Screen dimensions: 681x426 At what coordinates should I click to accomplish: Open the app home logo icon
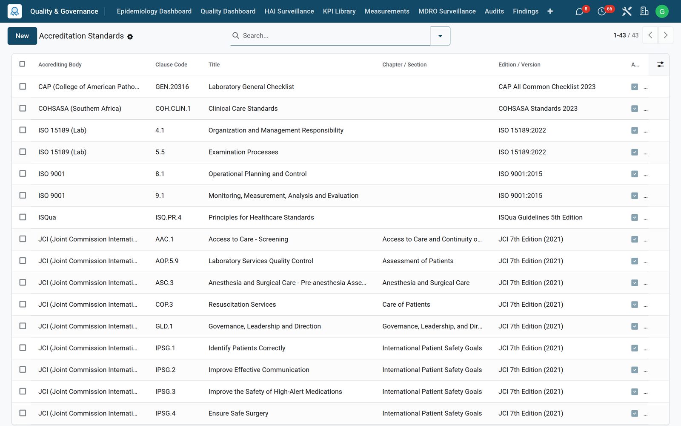tap(14, 11)
